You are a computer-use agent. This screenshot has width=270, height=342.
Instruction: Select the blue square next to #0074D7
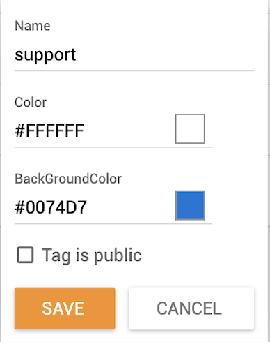pos(190,205)
